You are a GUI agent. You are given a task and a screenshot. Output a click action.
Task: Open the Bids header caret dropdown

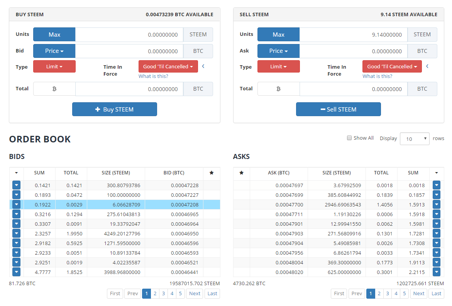[17, 172]
